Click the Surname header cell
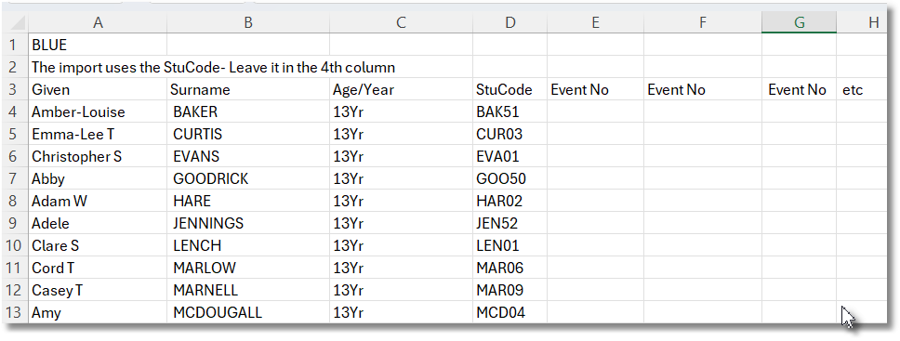The height and width of the screenshot is (341, 900). coord(248,89)
